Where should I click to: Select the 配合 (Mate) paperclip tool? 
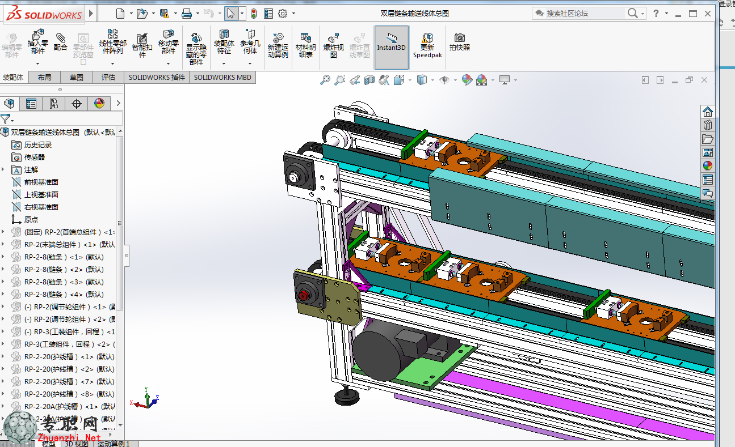tap(61, 41)
